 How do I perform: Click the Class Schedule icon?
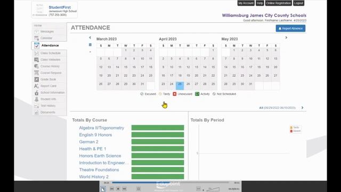click(36, 53)
